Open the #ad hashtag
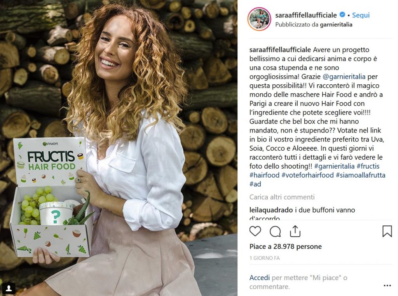This screenshot has width=398, height=296. pyautogui.click(x=255, y=184)
